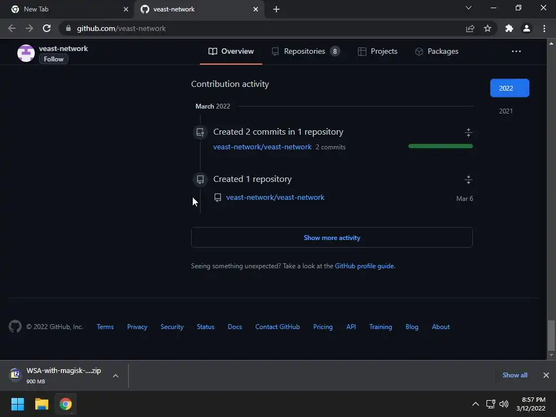Select the 2022 year filter
Image resolution: width=556 pixels, height=417 pixels.
click(509, 88)
